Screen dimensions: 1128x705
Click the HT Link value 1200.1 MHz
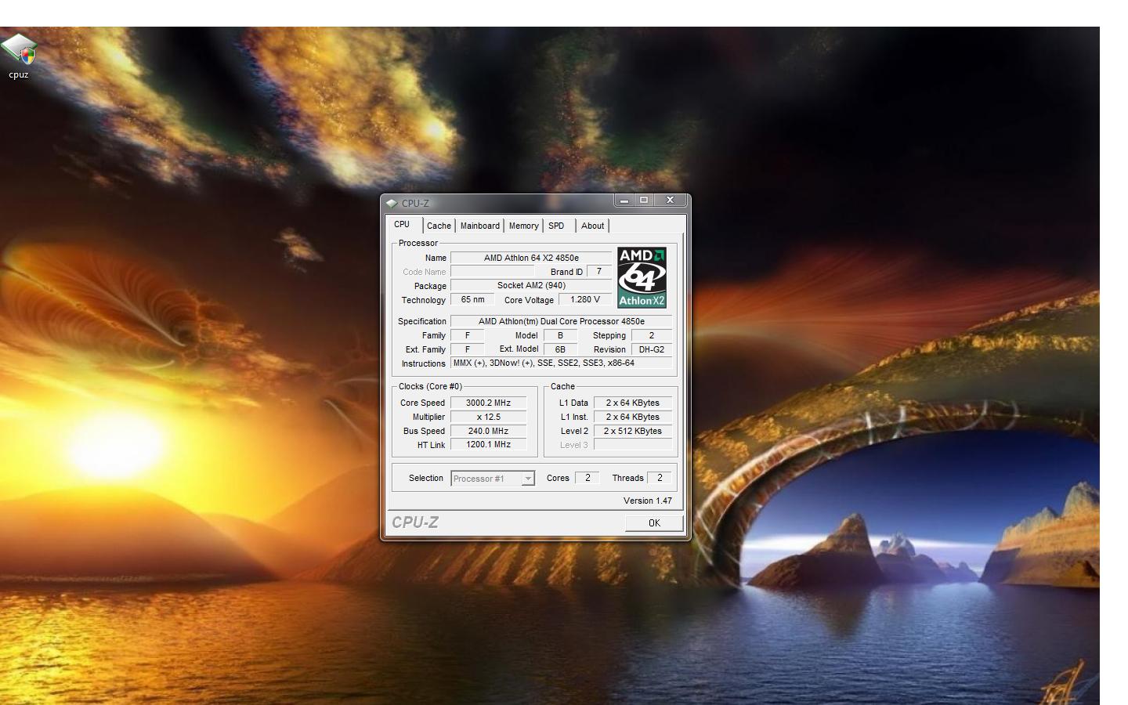(488, 445)
